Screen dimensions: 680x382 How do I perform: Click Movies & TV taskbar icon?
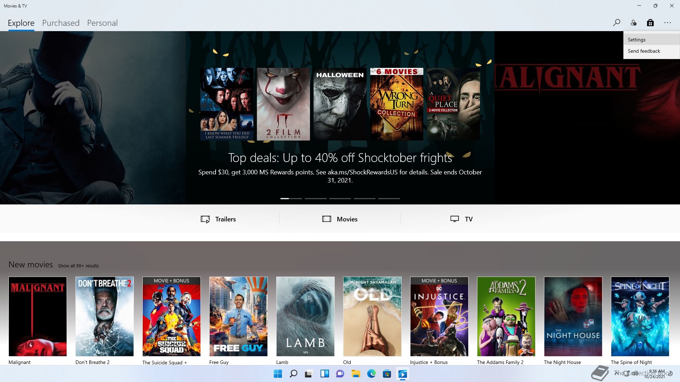coord(403,374)
